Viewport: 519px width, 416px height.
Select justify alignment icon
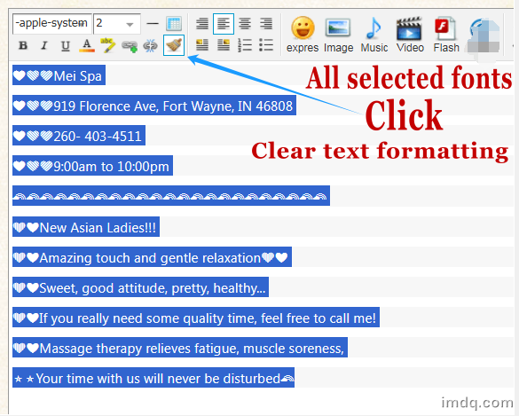pyautogui.click(x=202, y=24)
